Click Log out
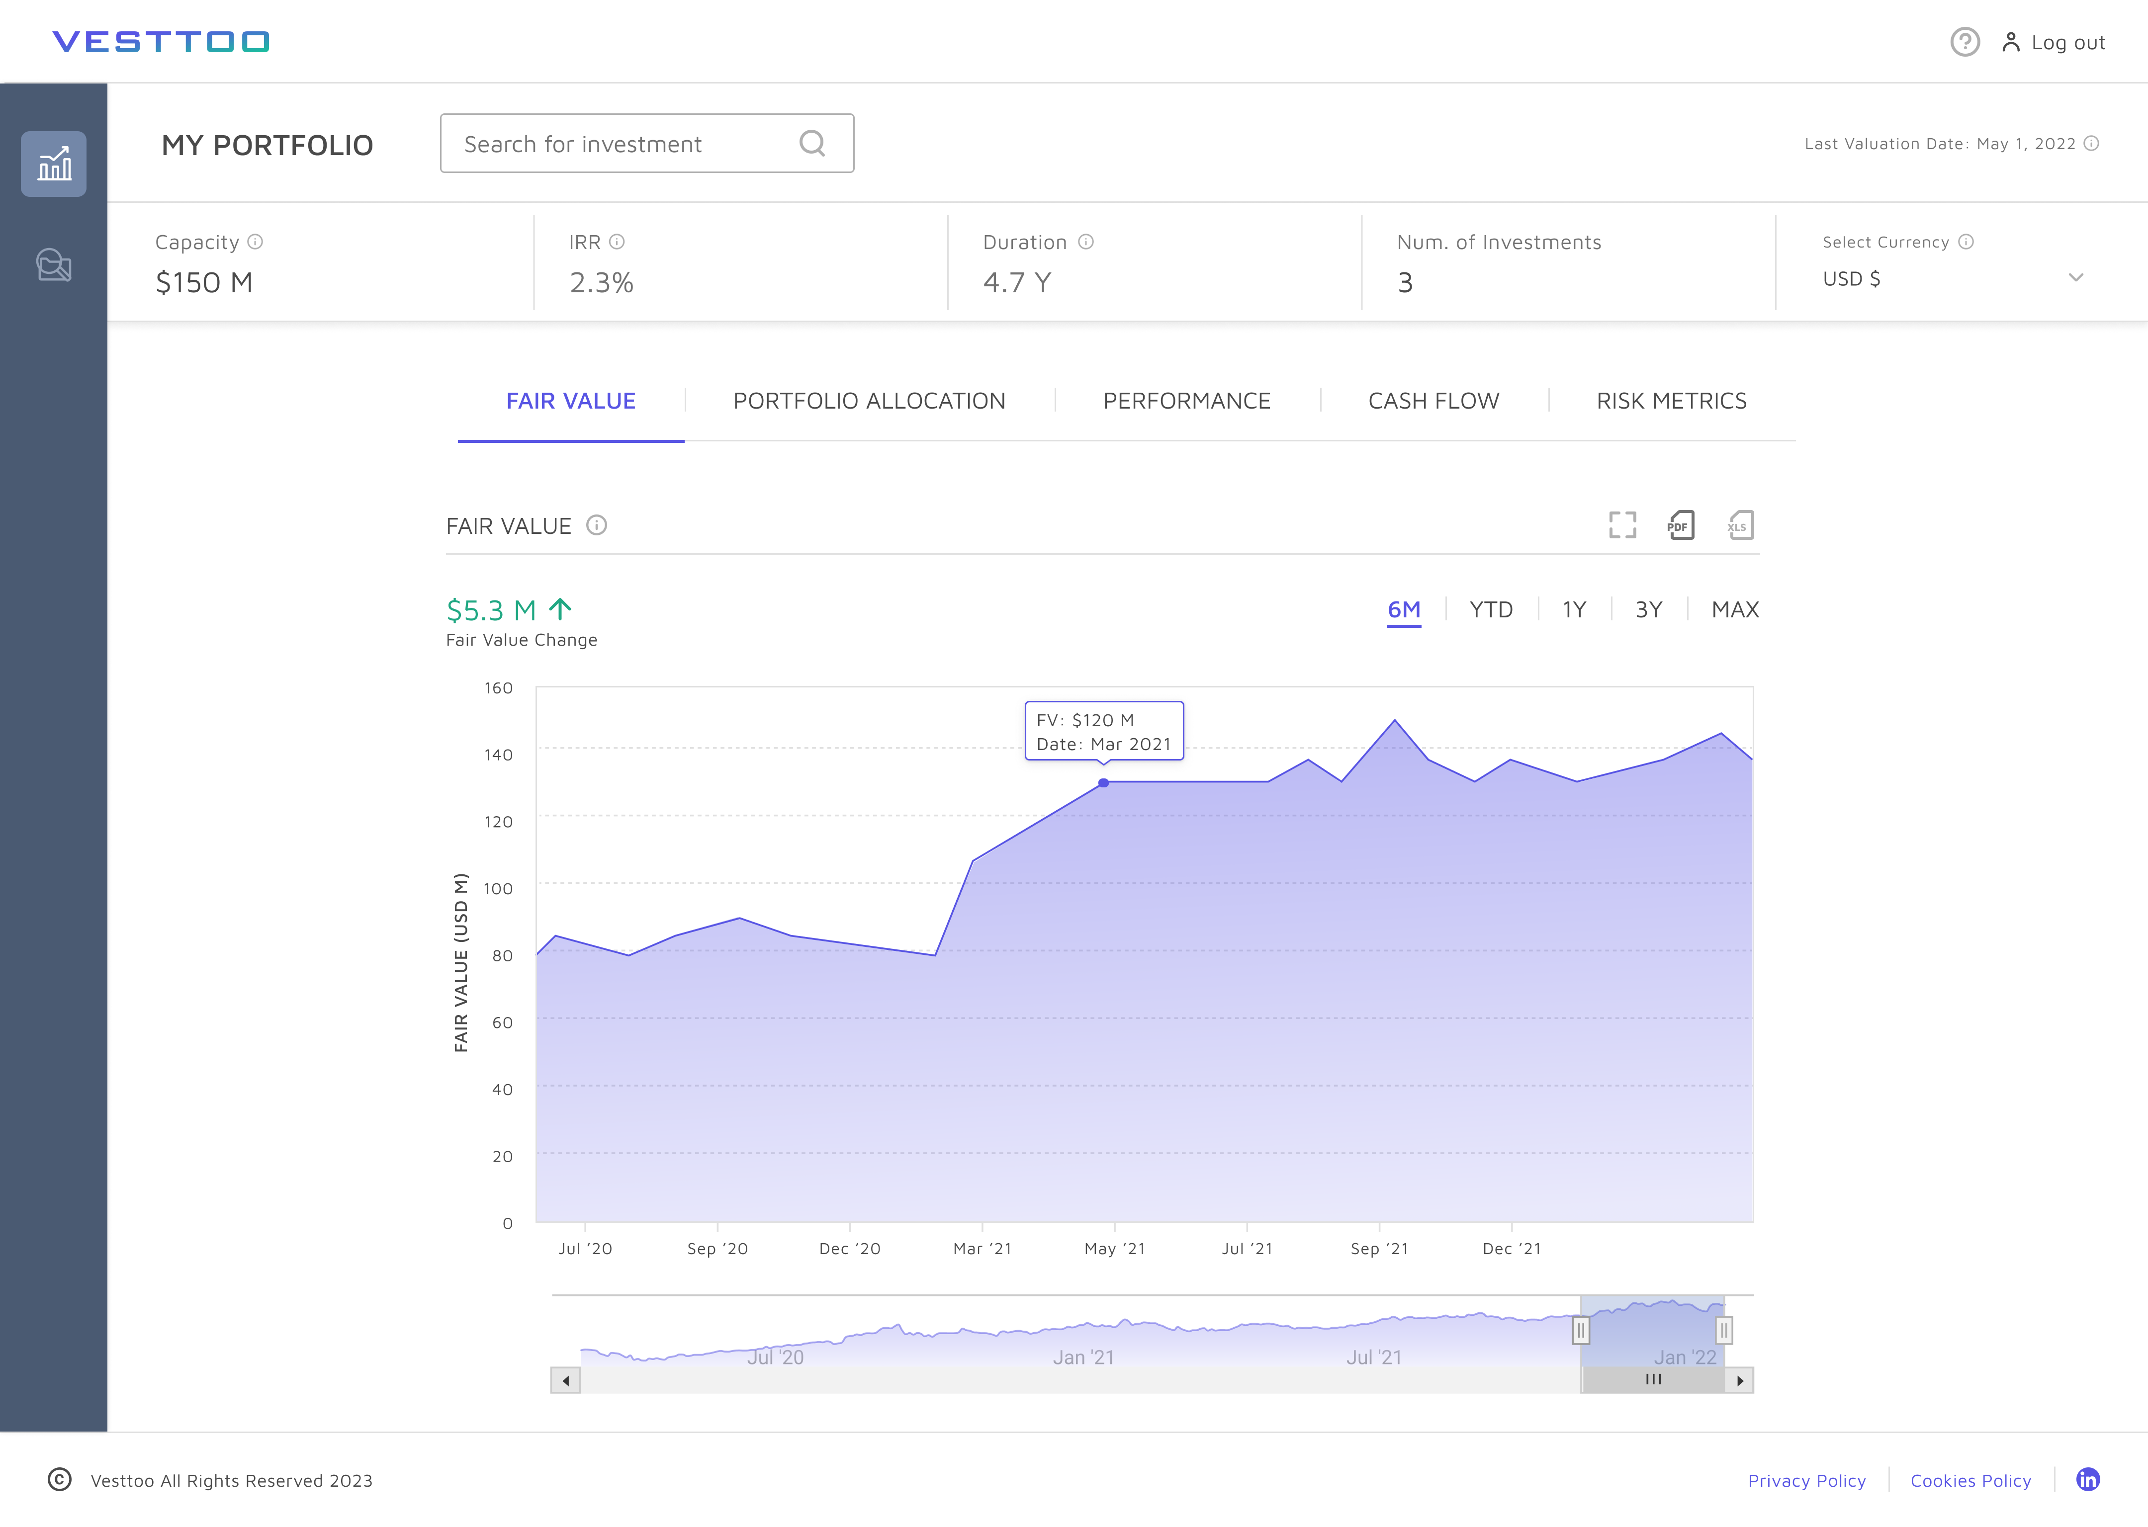This screenshot has height=1527, width=2148. [x=2068, y=42]
